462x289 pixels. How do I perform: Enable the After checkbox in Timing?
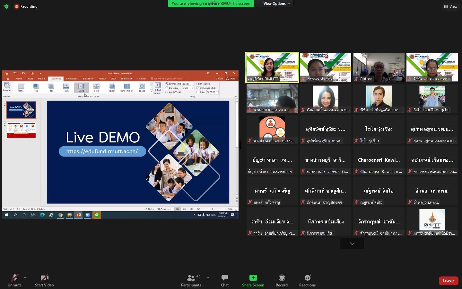click(198, 92)
